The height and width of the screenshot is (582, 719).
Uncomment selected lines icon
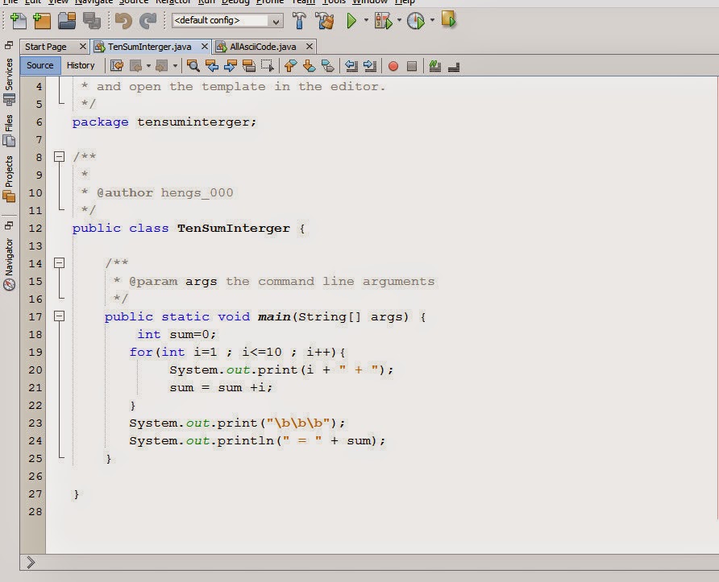(x=454, y=68)
